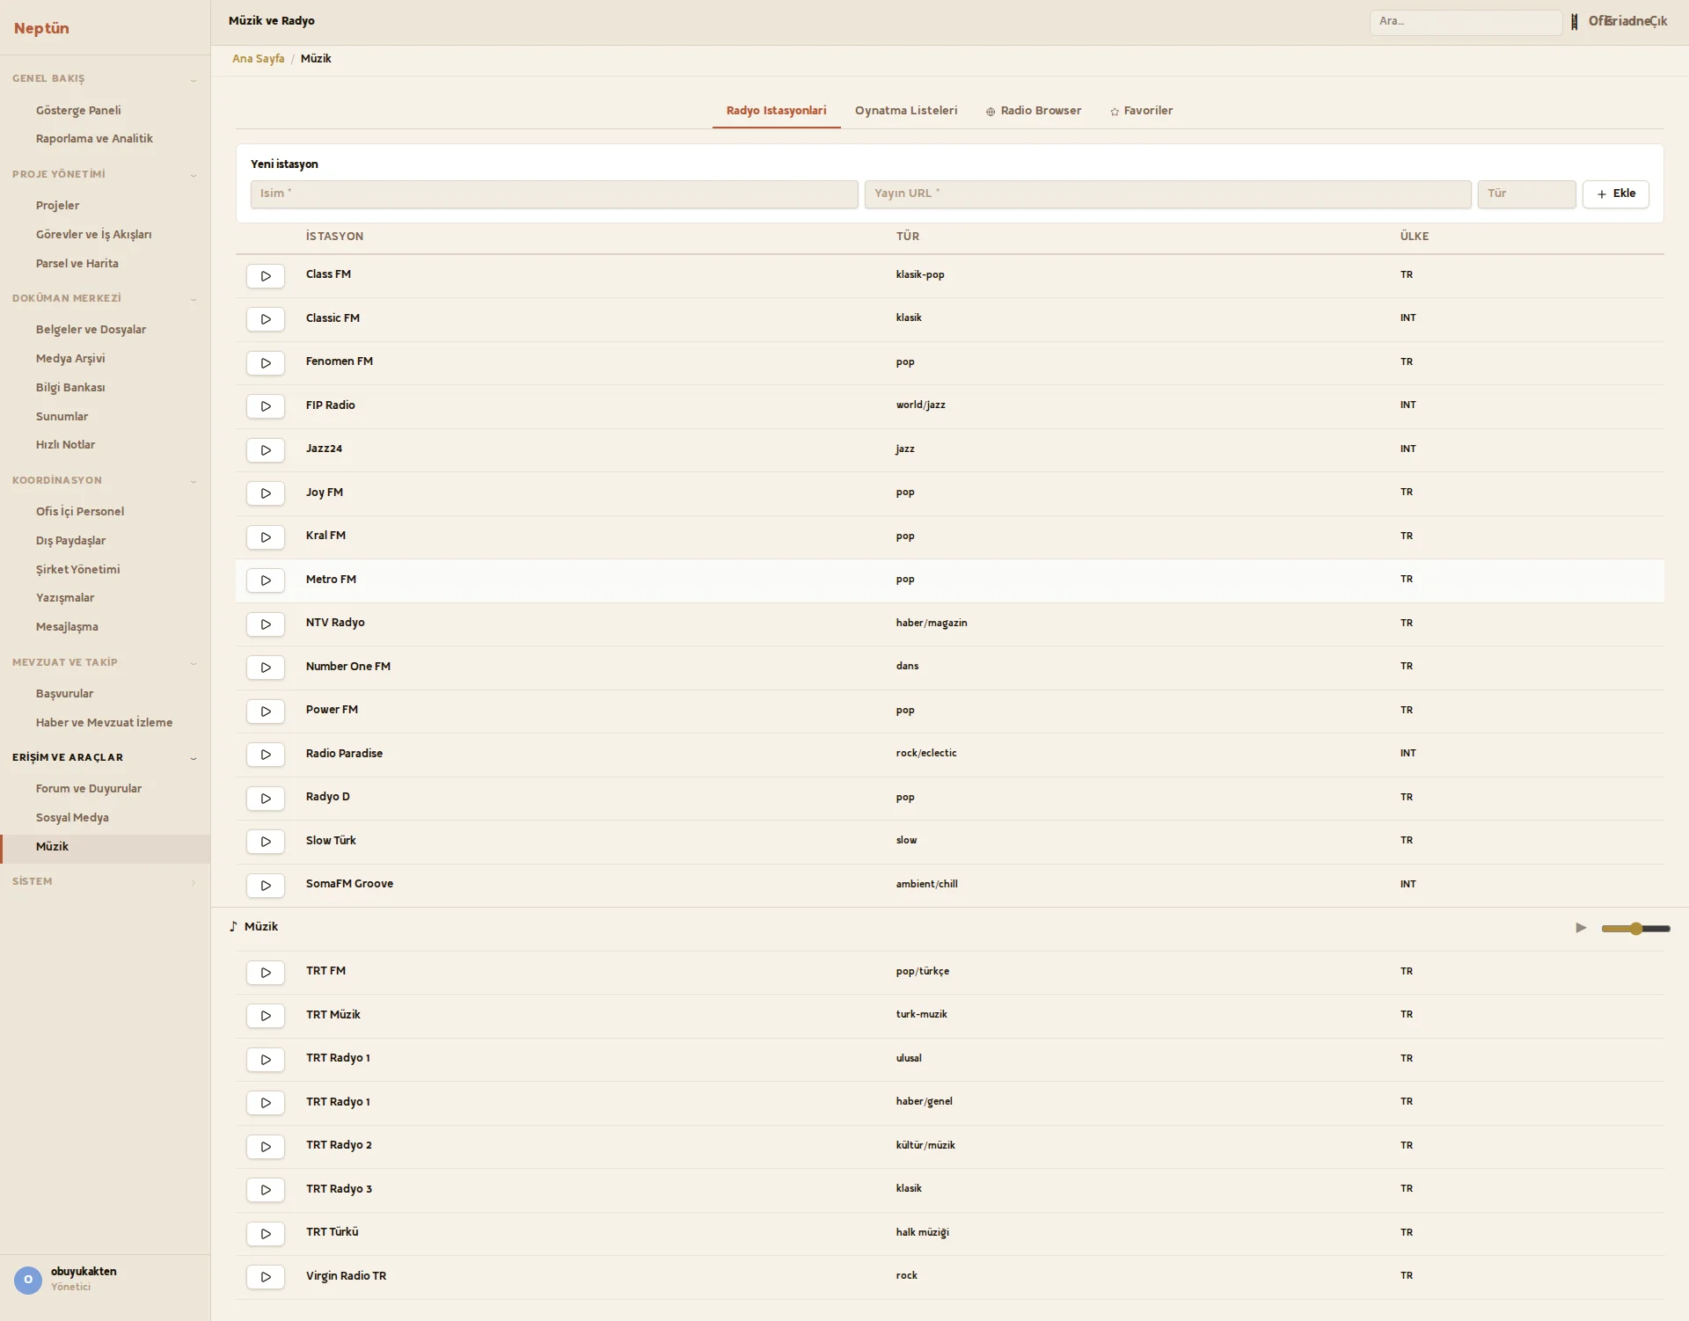
Task: Click the Ara search box
Action: coord(1466,22)
